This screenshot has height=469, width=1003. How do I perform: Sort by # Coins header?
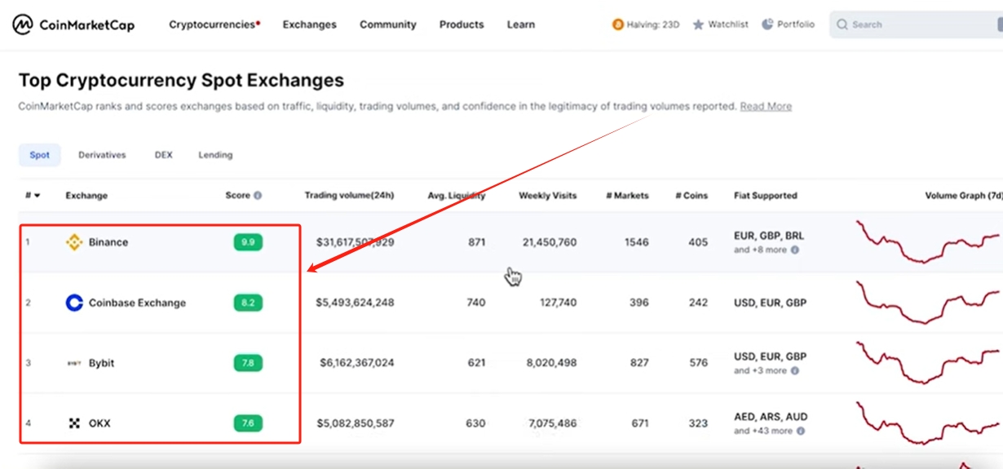[691, 196]
